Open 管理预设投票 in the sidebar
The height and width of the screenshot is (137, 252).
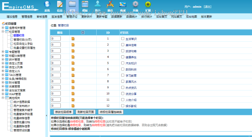point(22,130)
